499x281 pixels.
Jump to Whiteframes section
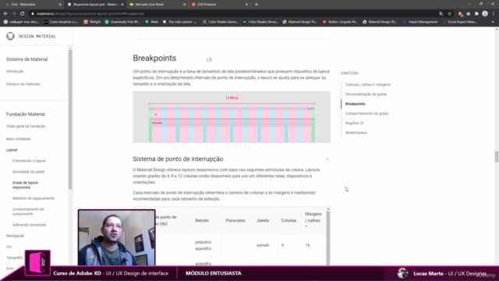356,133
